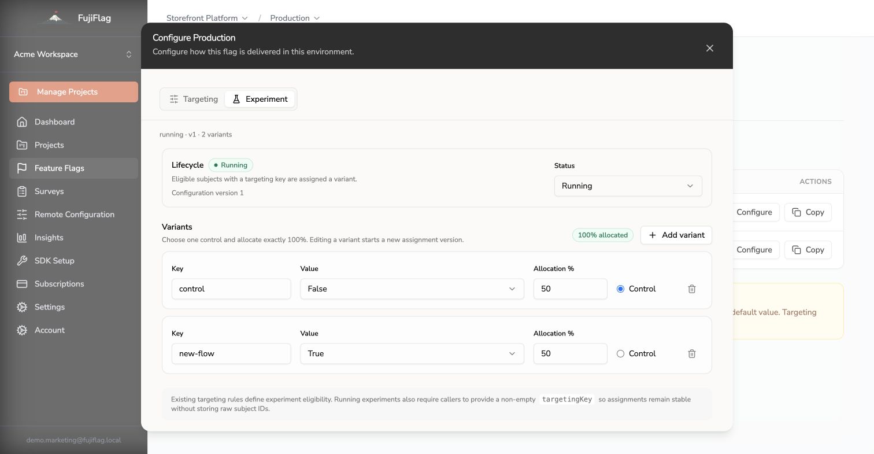Image resolution: width=874 pixels, height=454 pixels.
Task: Click the Surveys clipboard icon
Action: click(x=22, y=191)
